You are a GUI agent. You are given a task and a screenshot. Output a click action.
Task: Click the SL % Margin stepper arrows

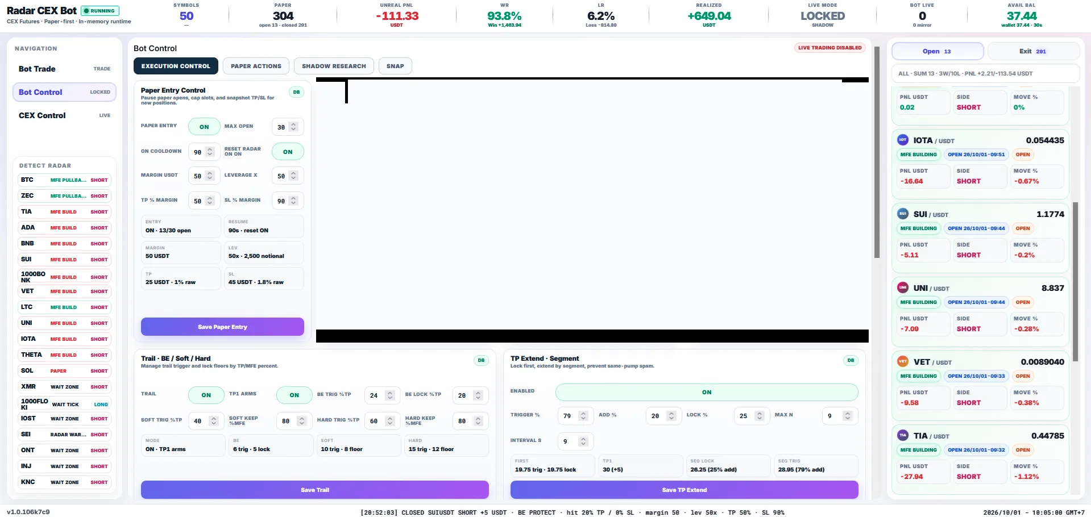coord(293,201)
